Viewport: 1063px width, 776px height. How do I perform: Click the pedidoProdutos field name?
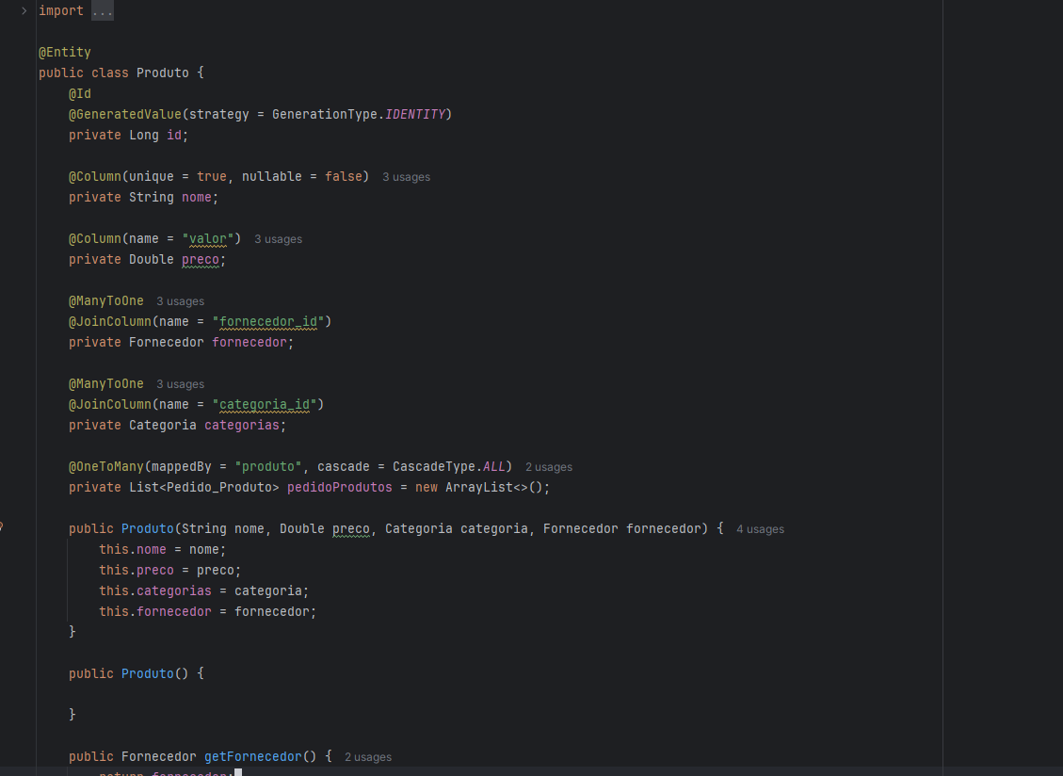click(x=340, y=487)
